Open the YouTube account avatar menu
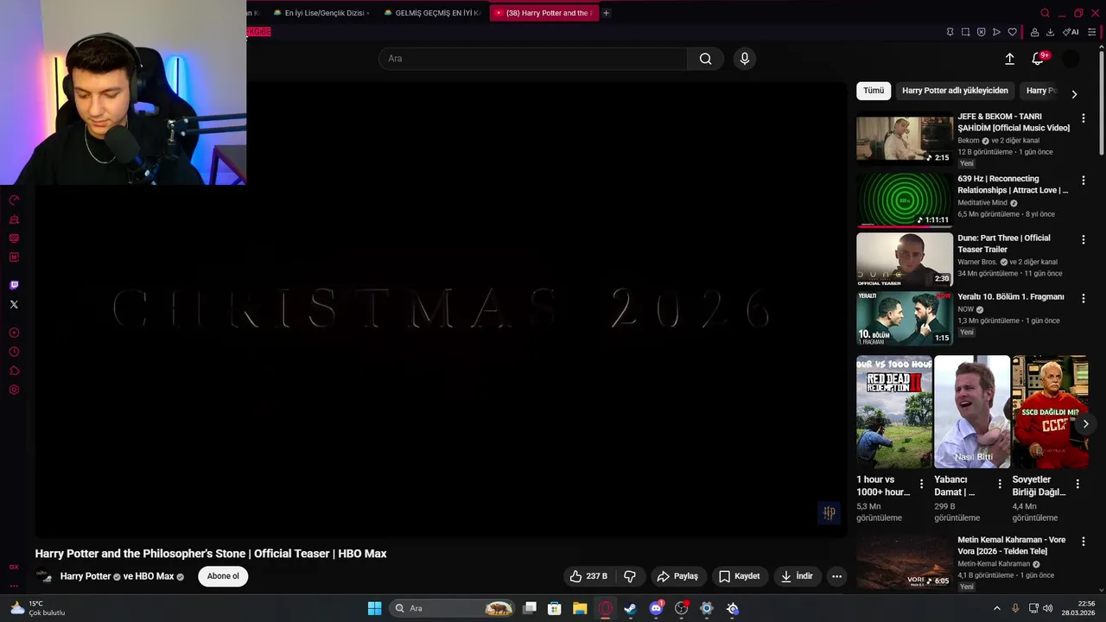The width and height of the screenshot is (1106, 622). tap(1071, 59)
